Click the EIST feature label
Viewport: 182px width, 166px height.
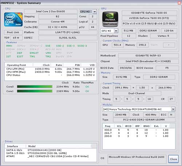[x=20, y=56]
